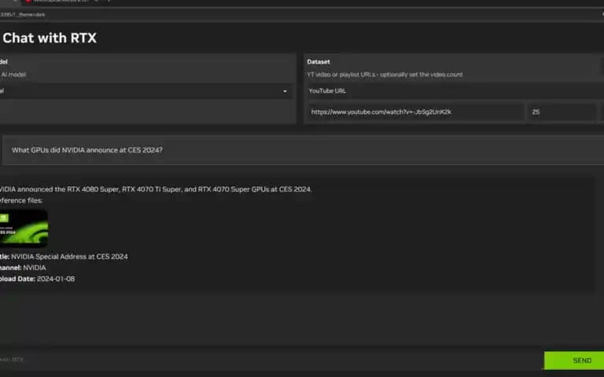
Task: Open the YouTube URL dataset type selector
Action: [x=455, y=91]
